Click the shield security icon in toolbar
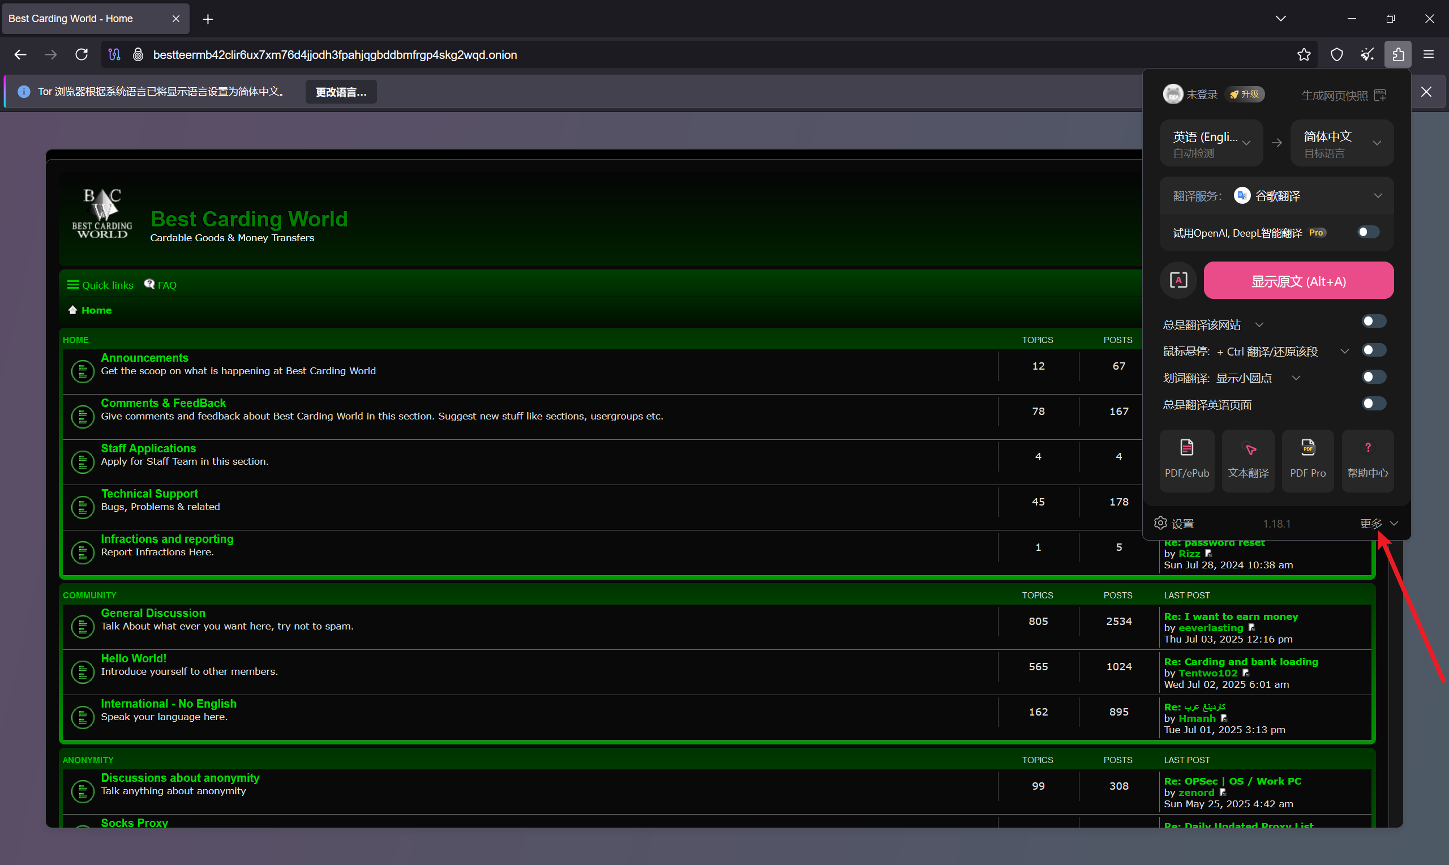1449x865 pixels. (x=1336, y=55)
